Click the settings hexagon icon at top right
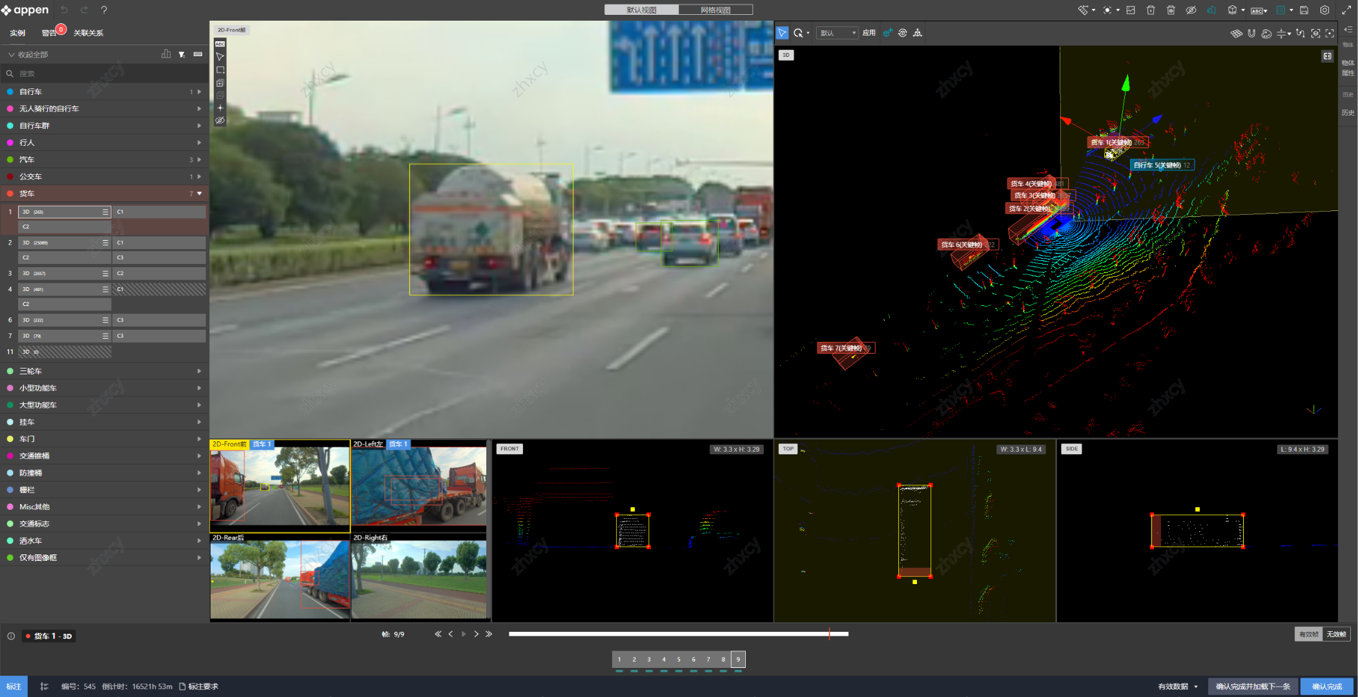Image resolution: width=1358 pixels, height=697 pixels. (1324, 10)
